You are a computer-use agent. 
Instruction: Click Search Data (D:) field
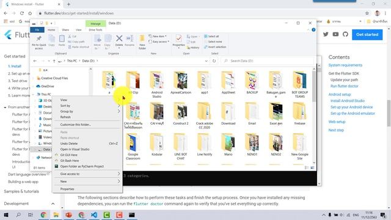[x=267, y=61]
